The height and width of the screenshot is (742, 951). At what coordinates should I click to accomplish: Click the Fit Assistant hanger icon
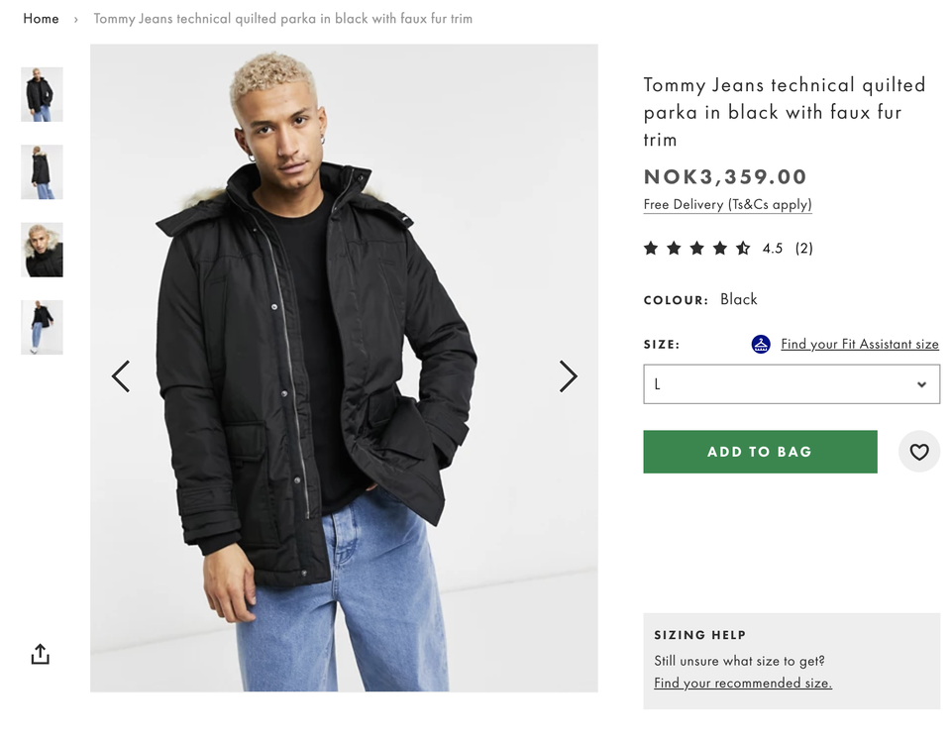pos(761,345)
